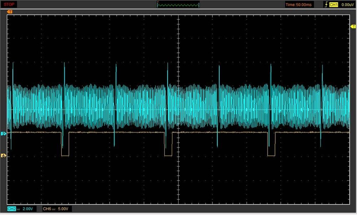Click the yellow T trigger level marker
357x215 pixels.
pyautogui.click(x=353, y=27)
